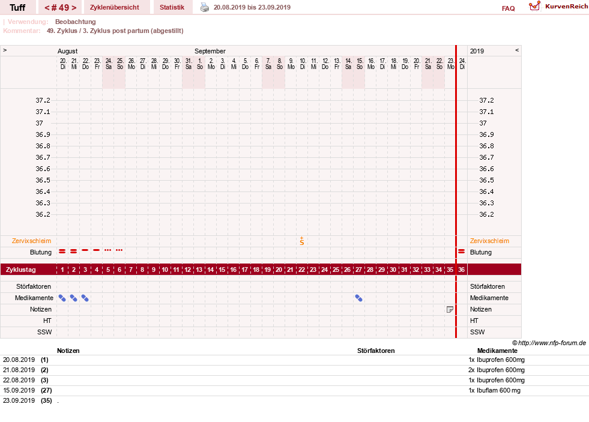The height and width of the screenshot is (422, 589).
Task: Click the 20.08.2019 (1) notes row
Action: (x=294, y=360)
